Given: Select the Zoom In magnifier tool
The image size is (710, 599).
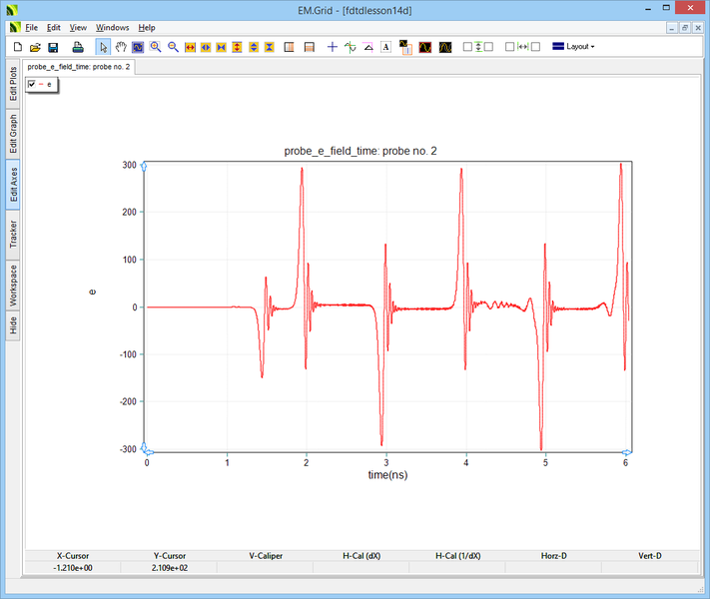Looking at the screenshot, I should click(156, 47).
